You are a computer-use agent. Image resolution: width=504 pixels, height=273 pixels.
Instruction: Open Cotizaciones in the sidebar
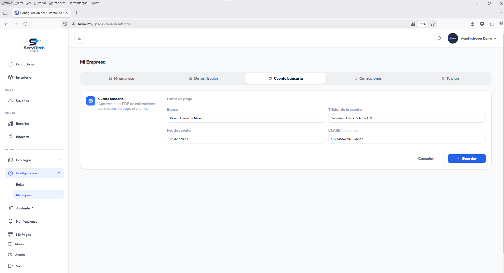tap(25, 64)
